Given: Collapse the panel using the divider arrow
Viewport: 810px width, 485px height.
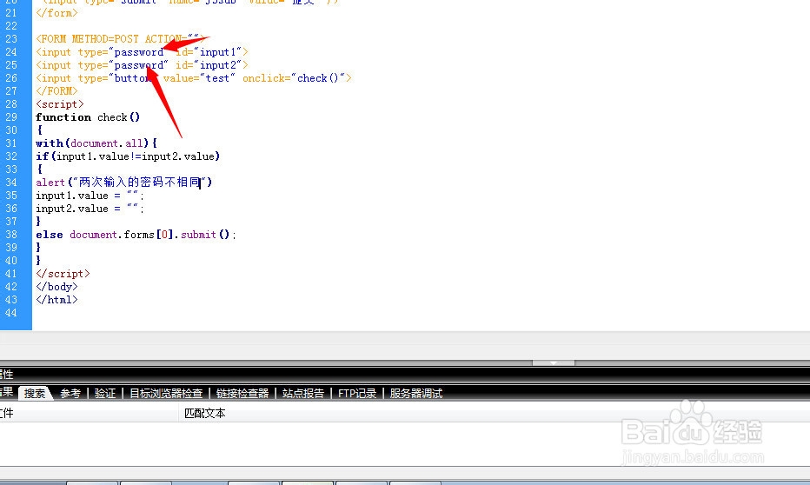Looking at the screenshot, I should coord(554,363).
